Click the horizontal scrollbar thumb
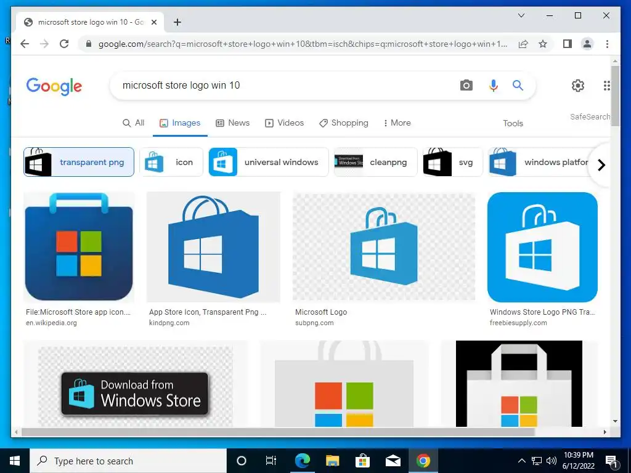 coord(278,432)
